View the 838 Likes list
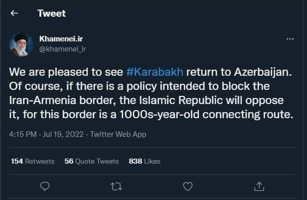The height and width of the screenshot is (200, 307). tap(144, 161)
